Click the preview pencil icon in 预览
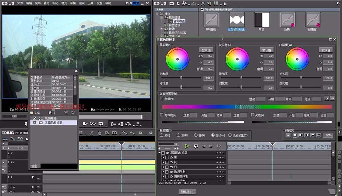Image resolution: width=342 pixels, height=196 pixels. click(x=288, y=135)
